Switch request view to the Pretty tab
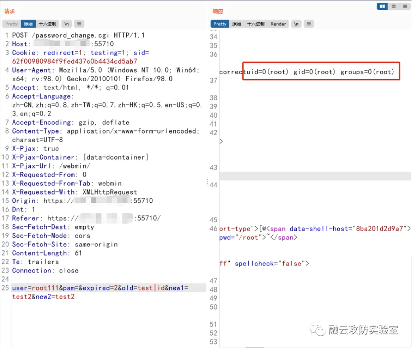Screen dimensions: 416x349 click(11, 24)
